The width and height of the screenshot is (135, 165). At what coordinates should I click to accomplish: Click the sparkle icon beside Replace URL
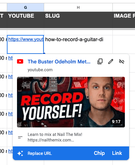(x=20, y=153)
